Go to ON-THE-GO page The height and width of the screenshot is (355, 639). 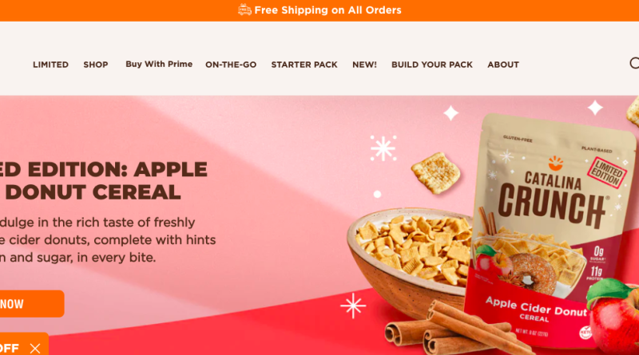click(x=231, y=65)
